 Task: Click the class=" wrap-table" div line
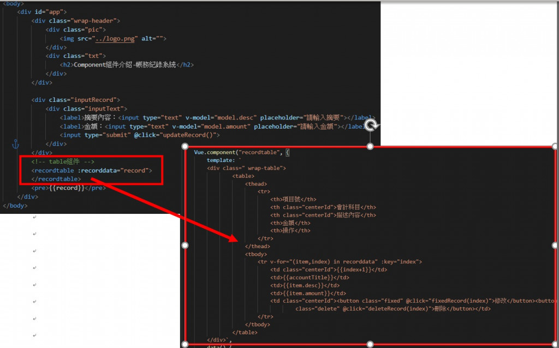(x=246, y=168)
